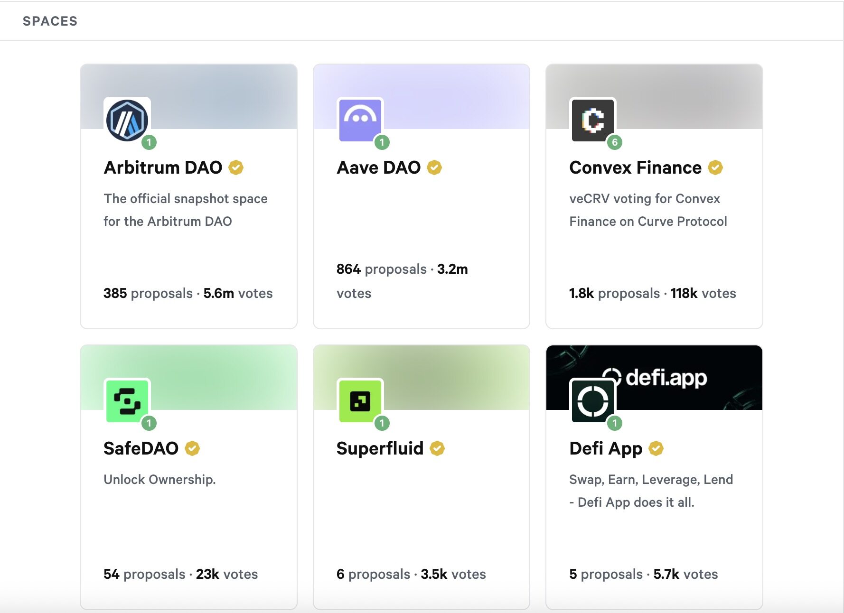Open the SafeDAO space title
Image resolution: width=844 pixels, height=613 pixels.
141,448
